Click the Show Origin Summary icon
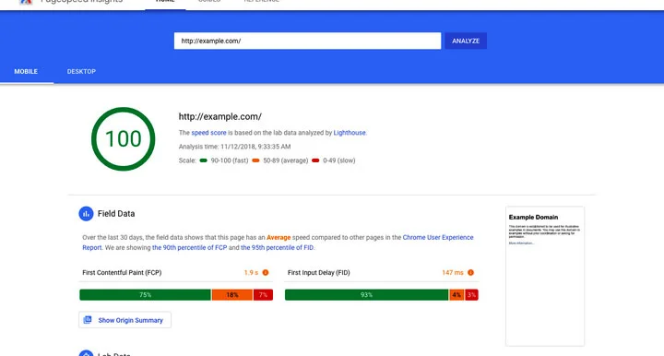This screenshot has width=664, height=356. [88, 320]
